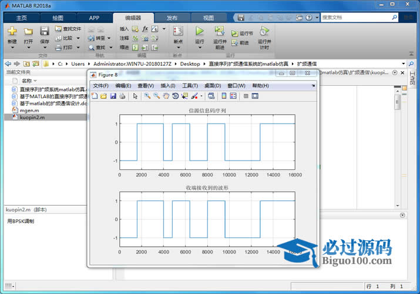This screenshot has height=294, width=420.
Task: Run script with green 运行 arrow
Action: (200, 31)
